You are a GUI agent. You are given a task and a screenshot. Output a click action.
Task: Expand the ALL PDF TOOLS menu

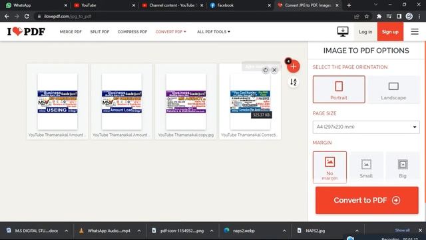(214, 32)
